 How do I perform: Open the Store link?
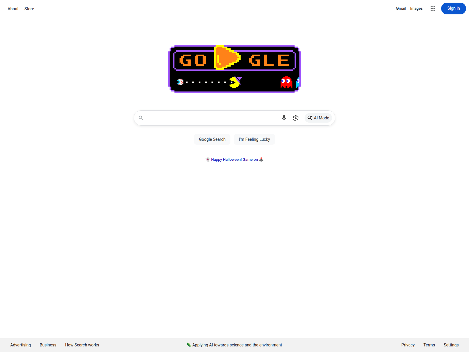(x=29, y=9)
